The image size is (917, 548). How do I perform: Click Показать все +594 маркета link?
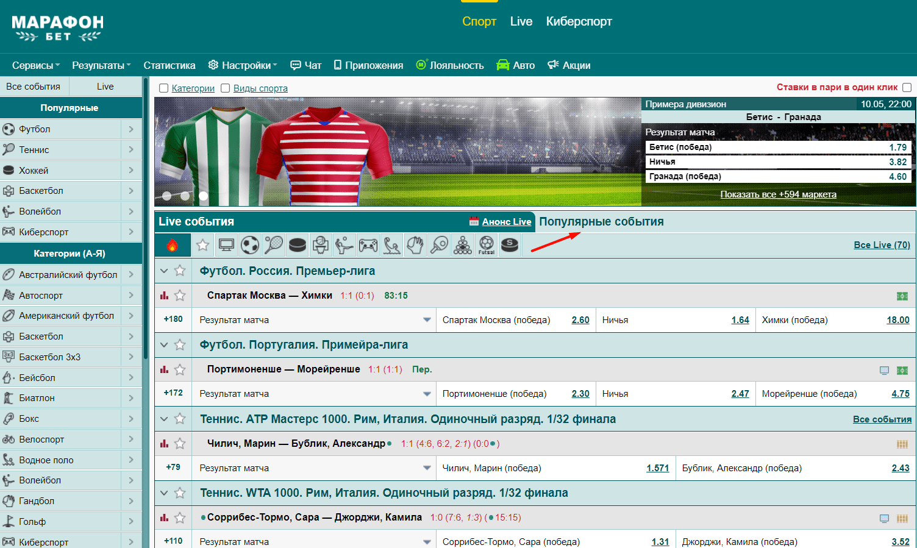click(779, 194)
